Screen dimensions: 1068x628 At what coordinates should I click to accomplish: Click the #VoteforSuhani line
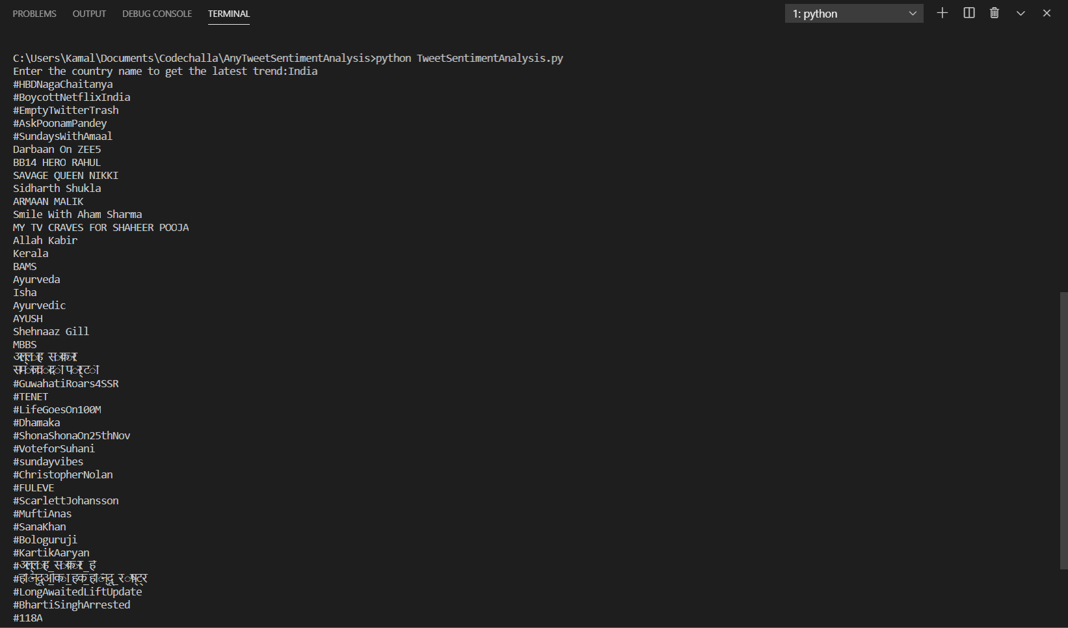pos(54,448)
